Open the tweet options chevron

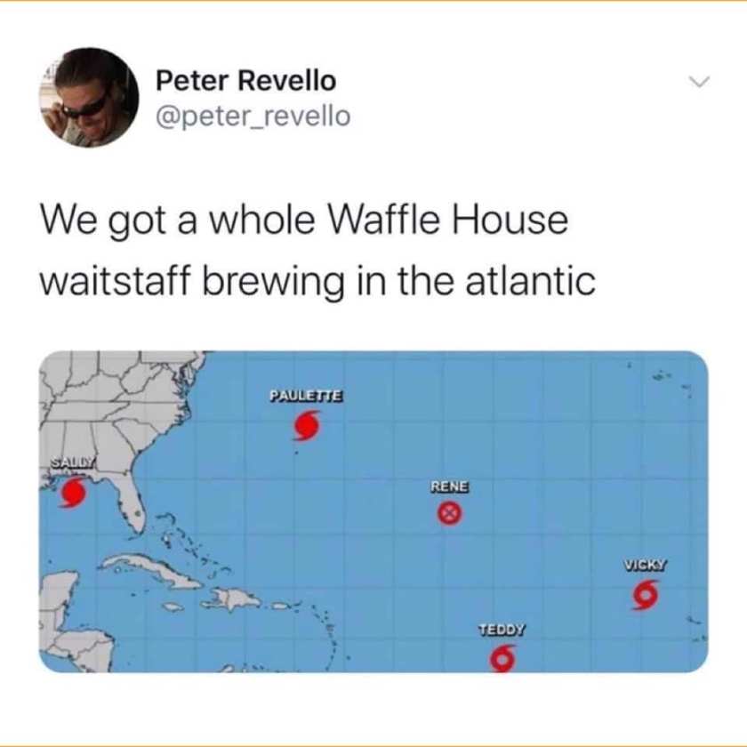point(700,82)
